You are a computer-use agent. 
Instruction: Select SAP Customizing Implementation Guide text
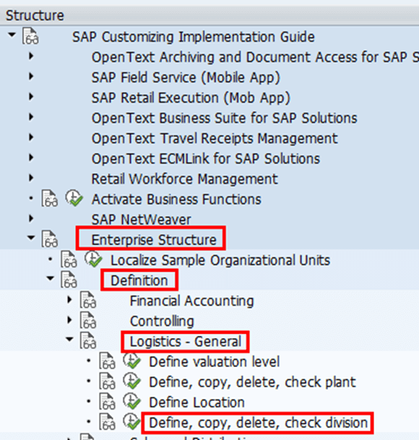click(194, 37)
